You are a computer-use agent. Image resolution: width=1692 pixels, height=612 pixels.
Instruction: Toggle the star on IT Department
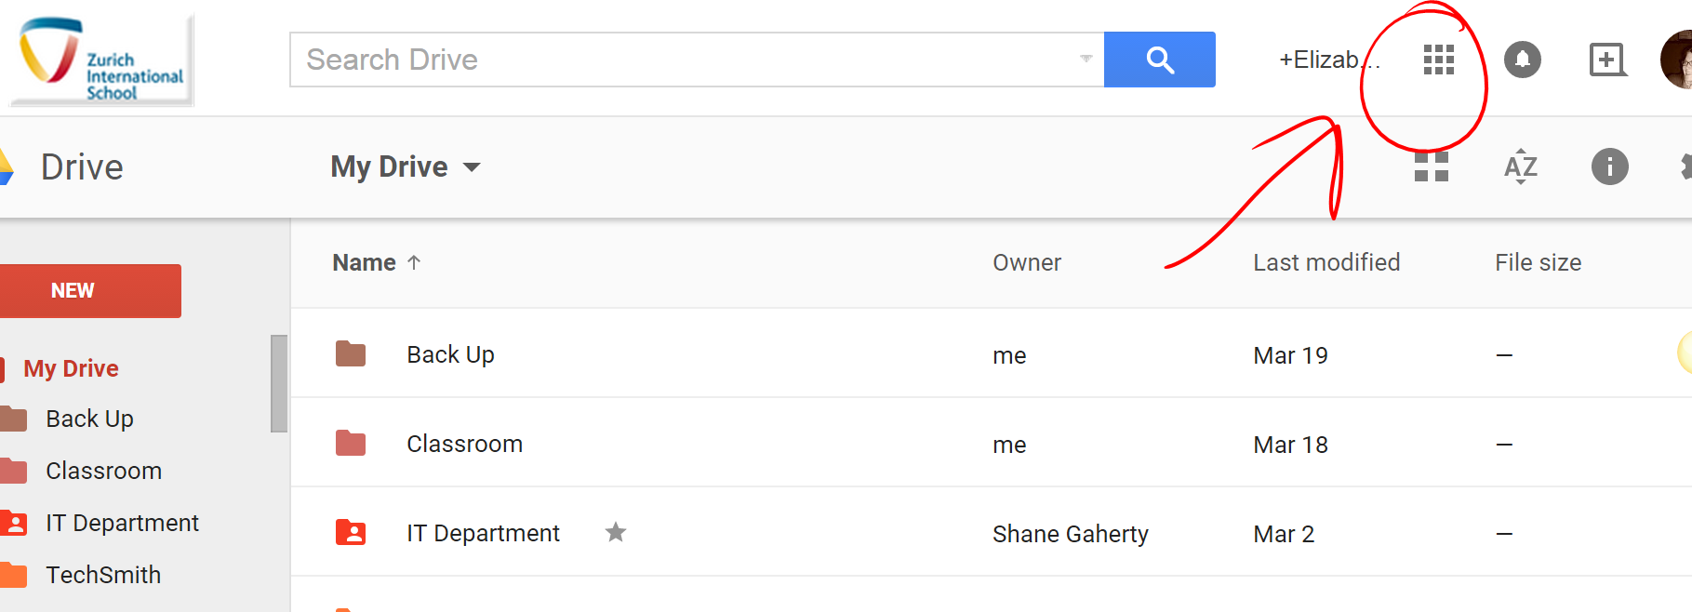[x=616, y=532]
